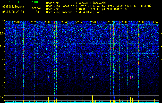This screenshot has width=162, height=103.
Task: Click the 2231 time marker
Action: pos(17,22)
